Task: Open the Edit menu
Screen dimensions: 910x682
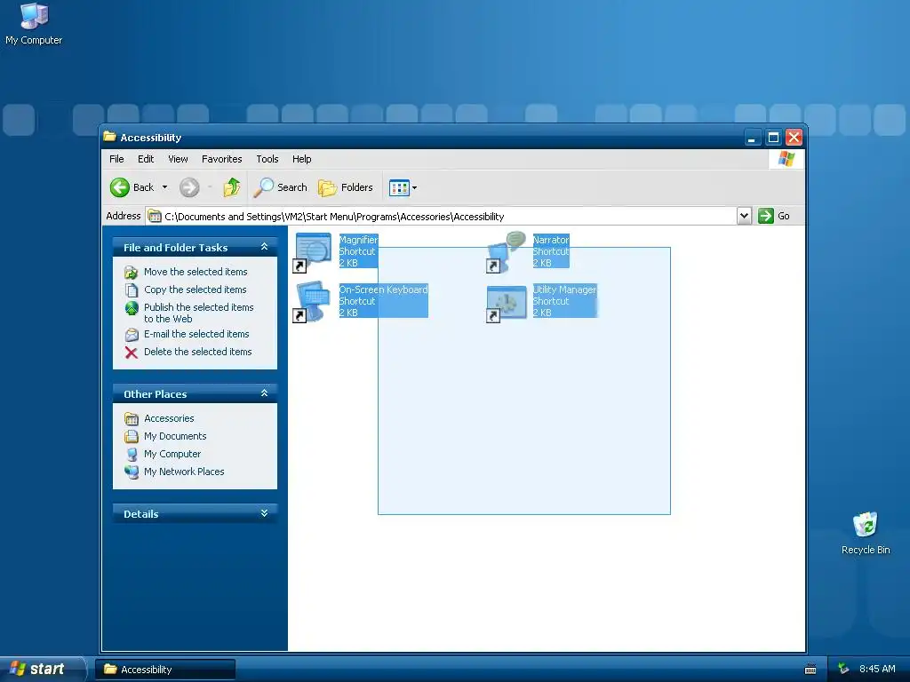Action: pos(146,159)
